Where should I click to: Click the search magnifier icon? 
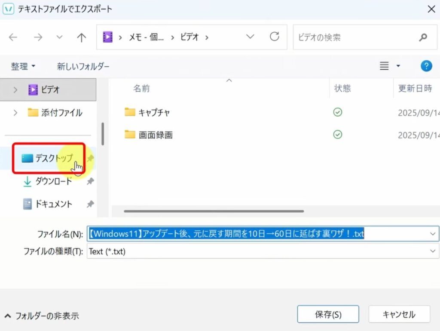click(423, 37)
